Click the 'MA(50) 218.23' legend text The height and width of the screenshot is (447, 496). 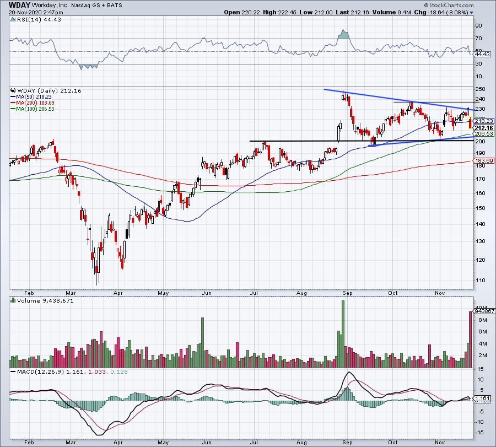[x=34, y=97]
